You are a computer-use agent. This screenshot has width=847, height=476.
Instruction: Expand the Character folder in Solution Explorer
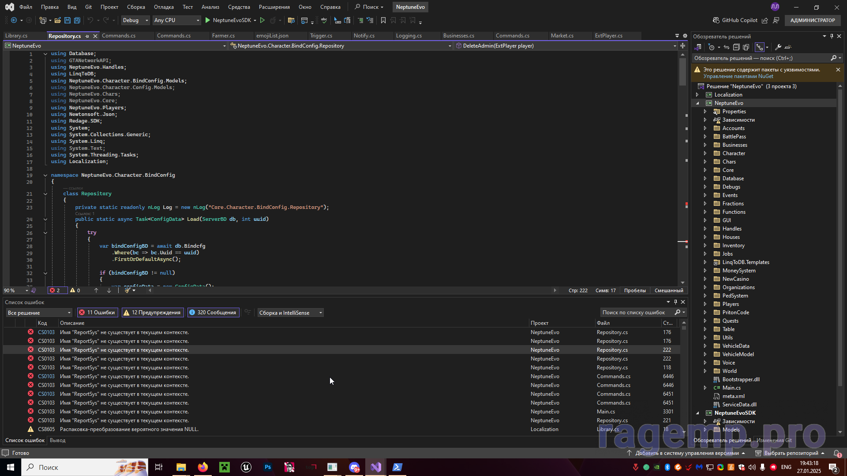coord(705,153)
